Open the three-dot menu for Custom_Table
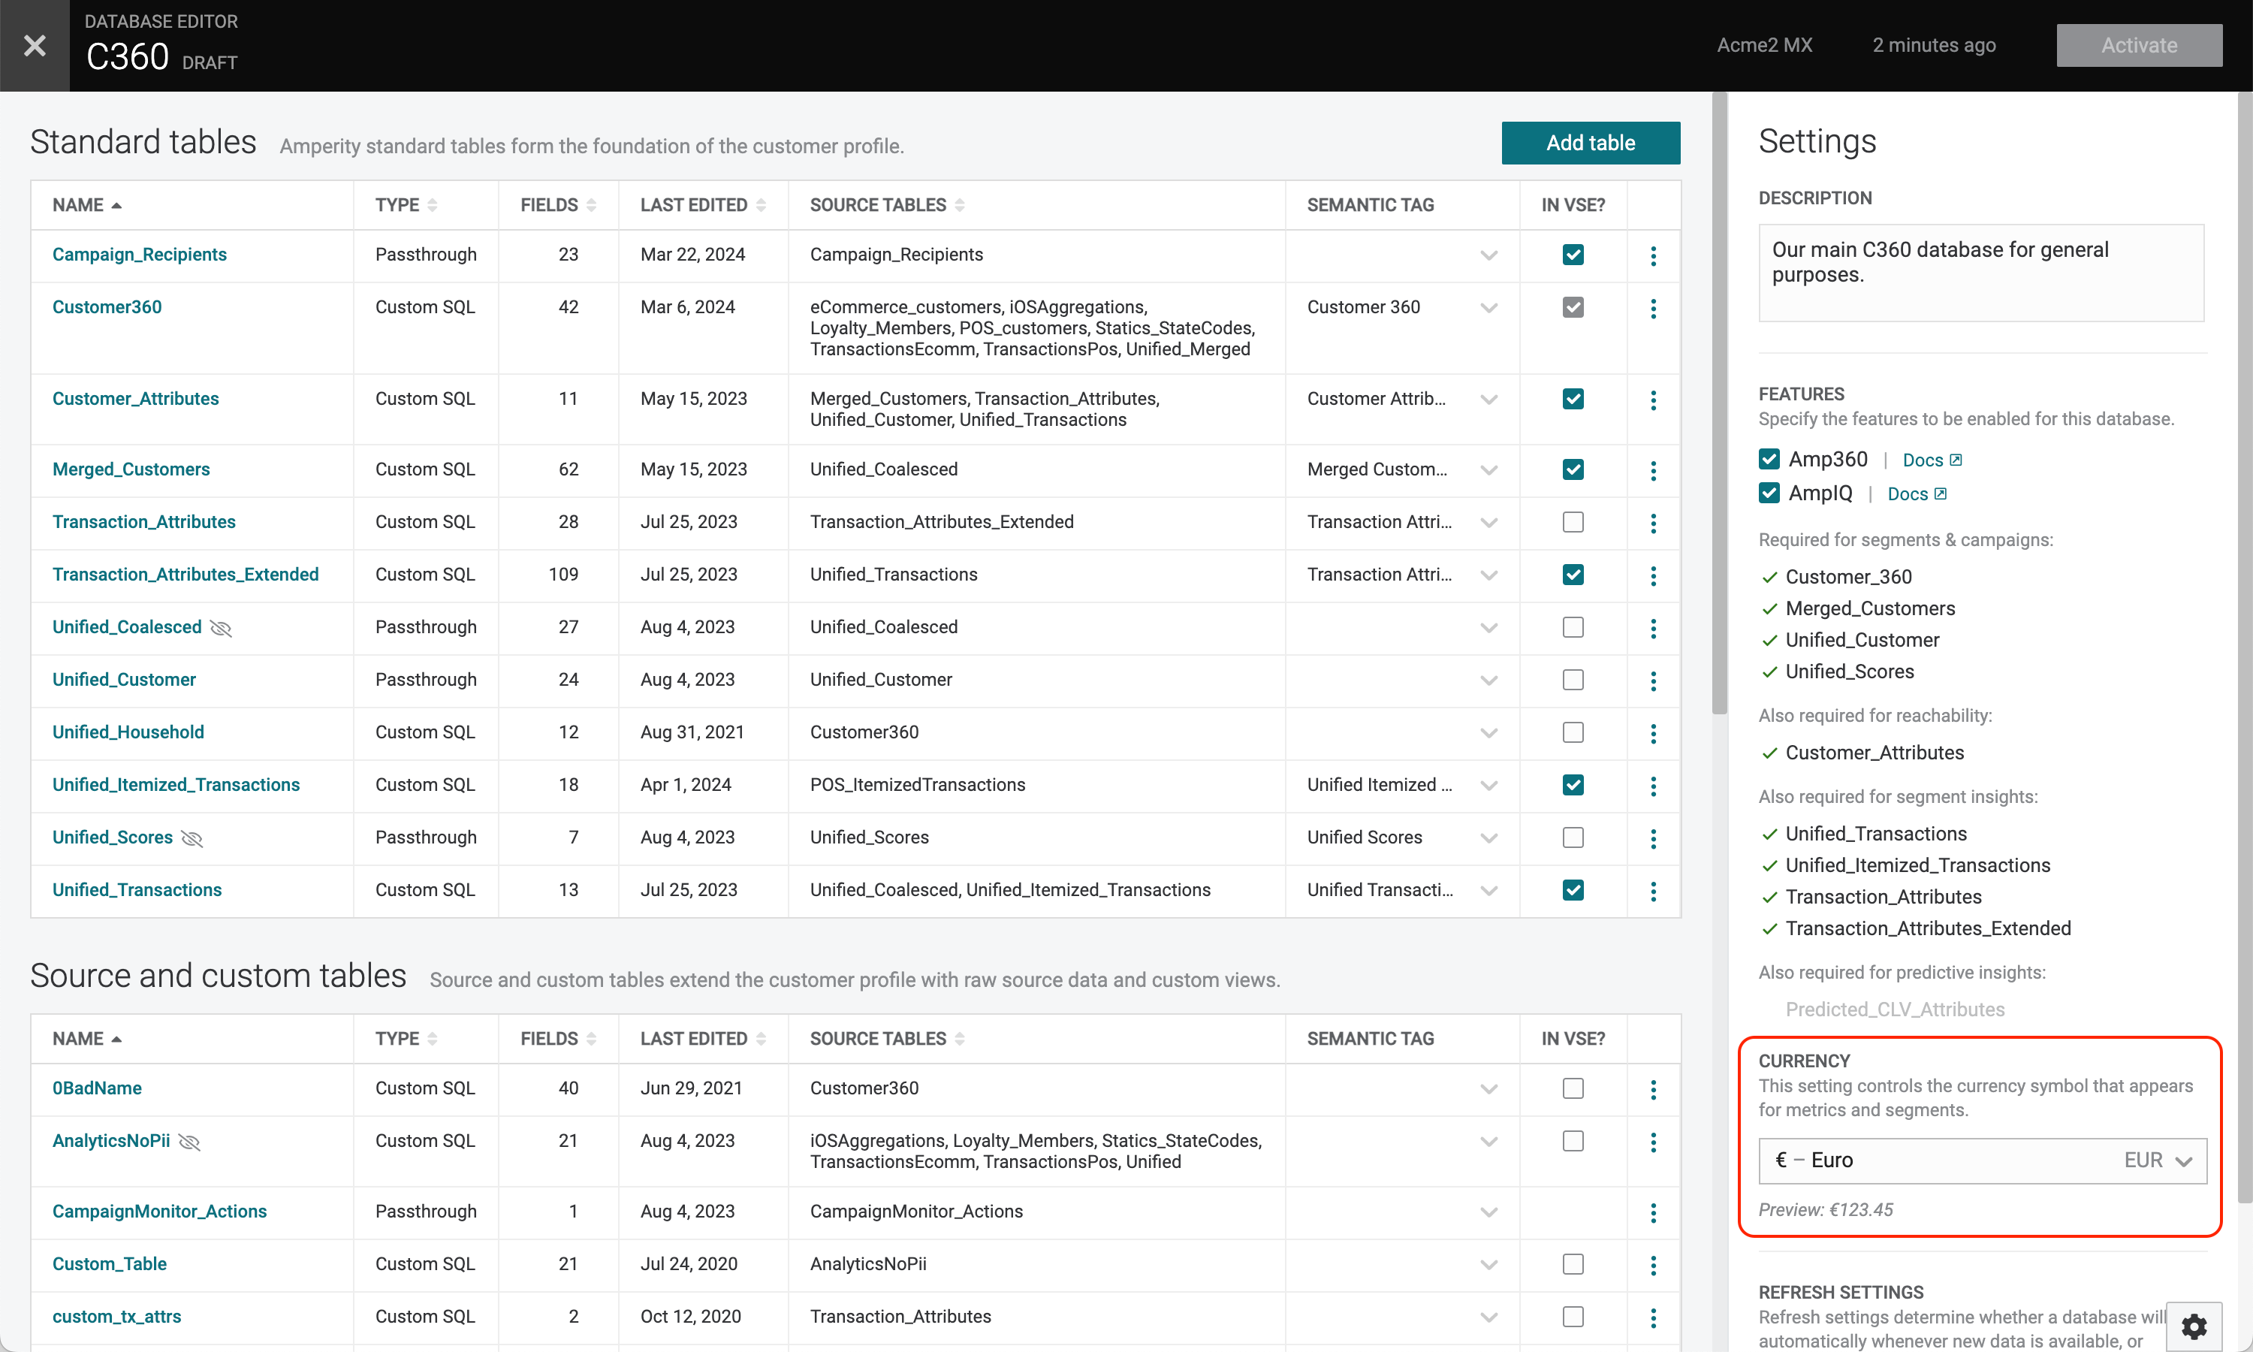The height and width of the screenshot is (1352, 2253). pyautogui.click(x=1653, y=1265)
